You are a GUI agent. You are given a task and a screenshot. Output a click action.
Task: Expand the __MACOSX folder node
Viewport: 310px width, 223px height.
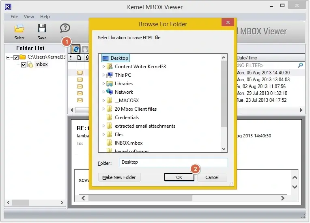pos(103,100)
